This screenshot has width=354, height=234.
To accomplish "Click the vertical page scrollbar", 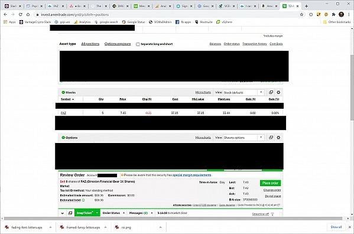I will pyautogui.click(x=352, y=87).
